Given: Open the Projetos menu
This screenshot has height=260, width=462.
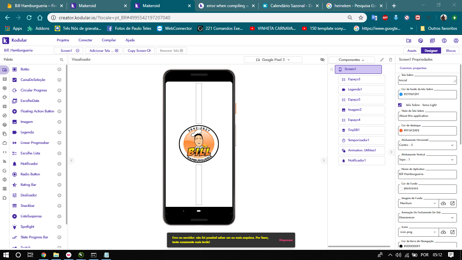Looking at the screenshot, I should (x=63, y=40).
